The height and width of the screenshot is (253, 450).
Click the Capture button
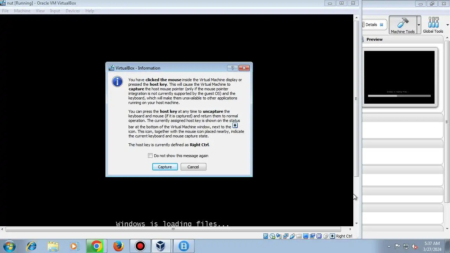click(x=165, y=167)
